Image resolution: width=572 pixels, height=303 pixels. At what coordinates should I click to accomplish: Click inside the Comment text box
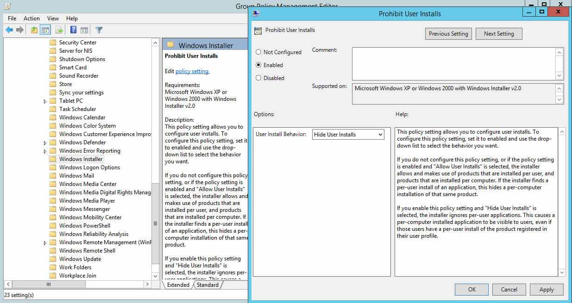[453, 63]
